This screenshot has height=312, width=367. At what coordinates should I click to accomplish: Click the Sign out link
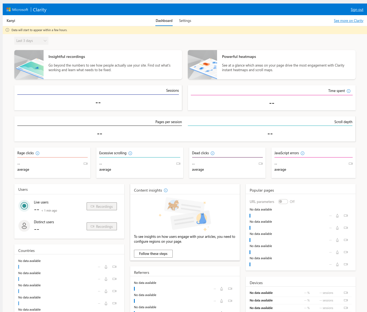[357, 10]
